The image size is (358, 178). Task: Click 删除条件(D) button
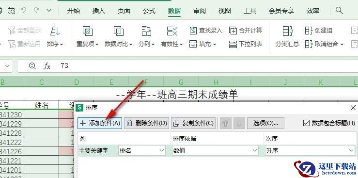147,123
